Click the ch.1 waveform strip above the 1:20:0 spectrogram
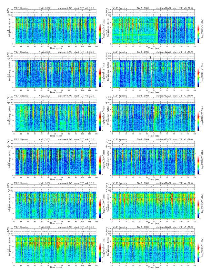Screen dimensions: 211x273 pyautogui.click(x=55, y=56)
